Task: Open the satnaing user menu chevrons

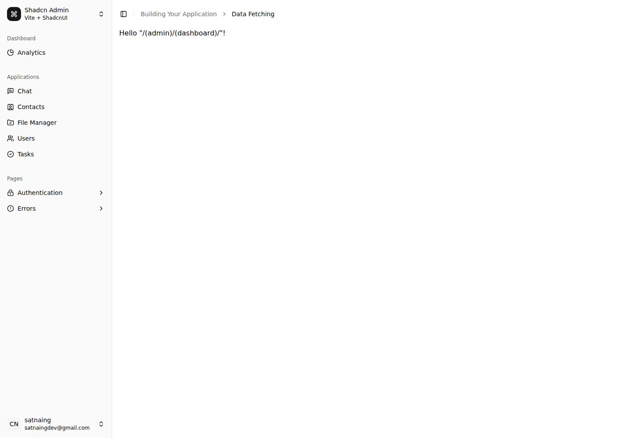Action: 101,424
